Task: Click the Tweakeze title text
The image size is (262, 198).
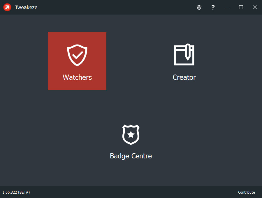Action: (x=26, y=7)
